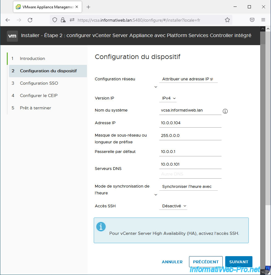
Task: Click the Nom du système field
Action: pyautogui.click(x=190, y=111)
